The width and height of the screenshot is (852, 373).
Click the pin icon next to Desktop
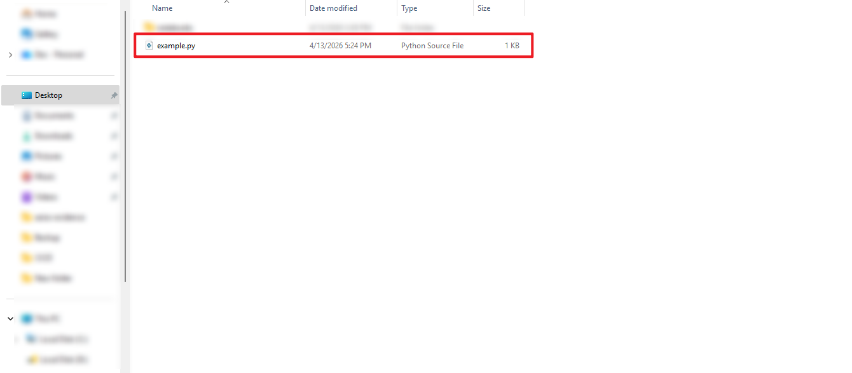pos(114,95)
